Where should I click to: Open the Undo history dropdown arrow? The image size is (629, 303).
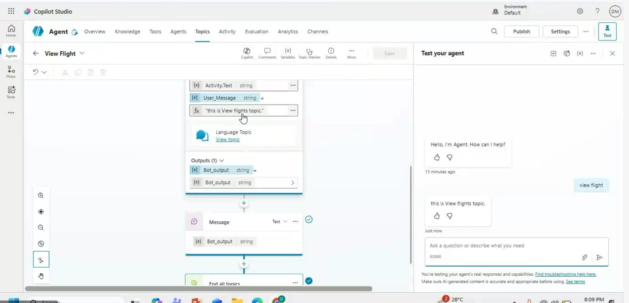click(44, 72)
